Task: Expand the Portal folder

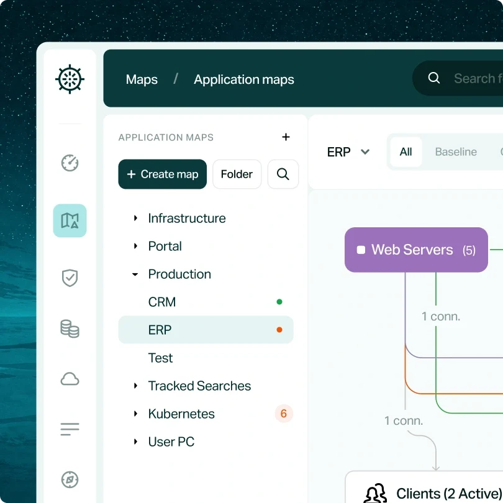Action: [135, 246]
